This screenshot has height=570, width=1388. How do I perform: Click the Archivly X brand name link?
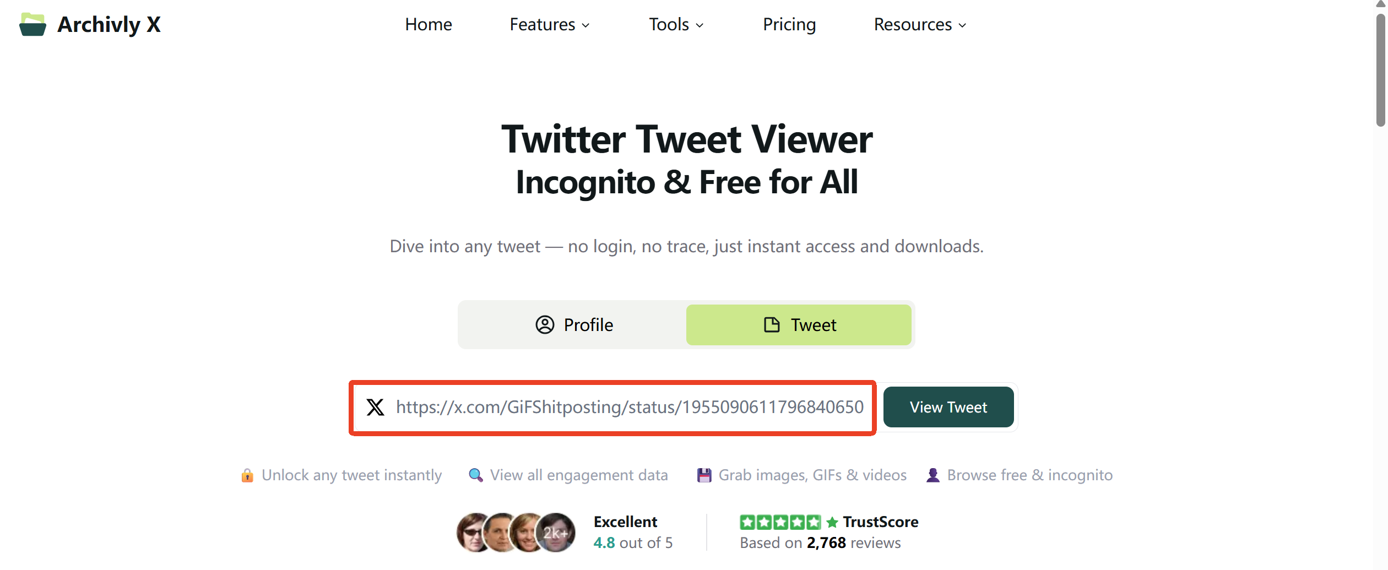[109, 25]
